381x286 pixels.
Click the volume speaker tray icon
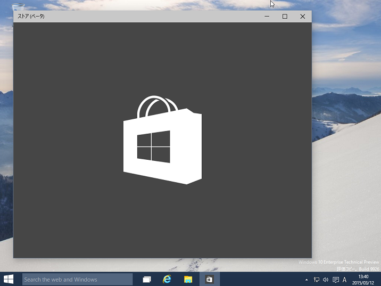[326, 280]
